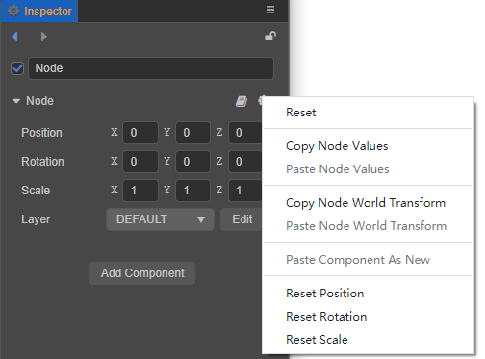Choose Paste Node World Transform
485x359 pixels.
coord(368,226)
